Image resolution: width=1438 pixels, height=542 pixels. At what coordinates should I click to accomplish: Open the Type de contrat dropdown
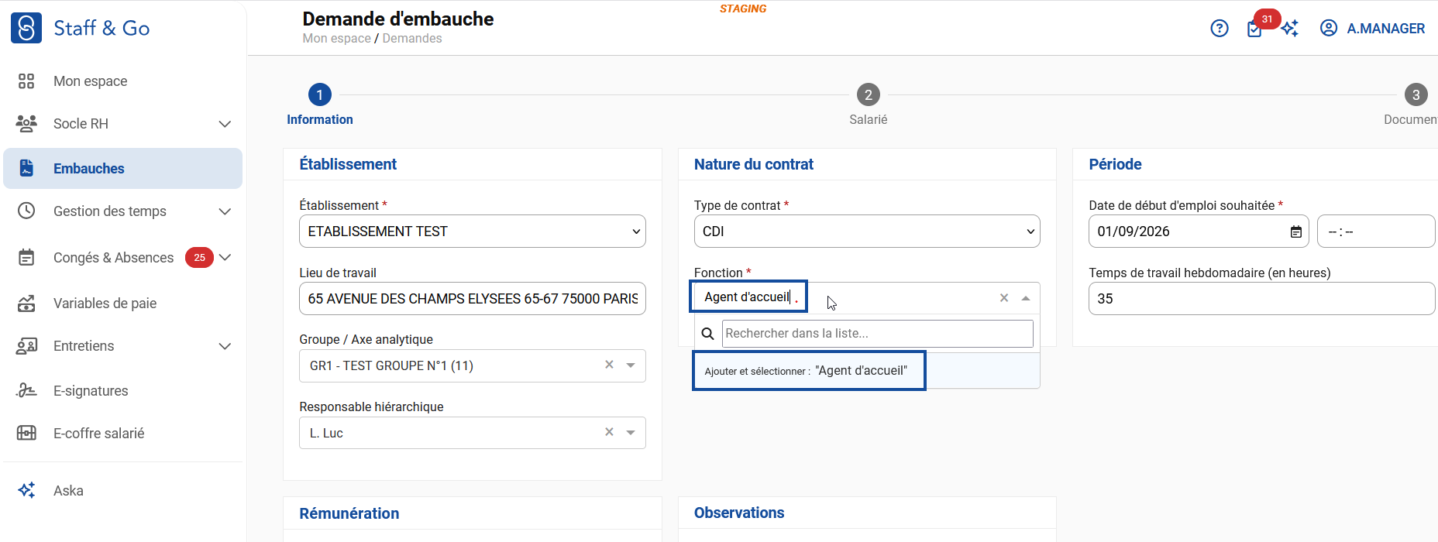pyautogui.click(x=867, y=232)
